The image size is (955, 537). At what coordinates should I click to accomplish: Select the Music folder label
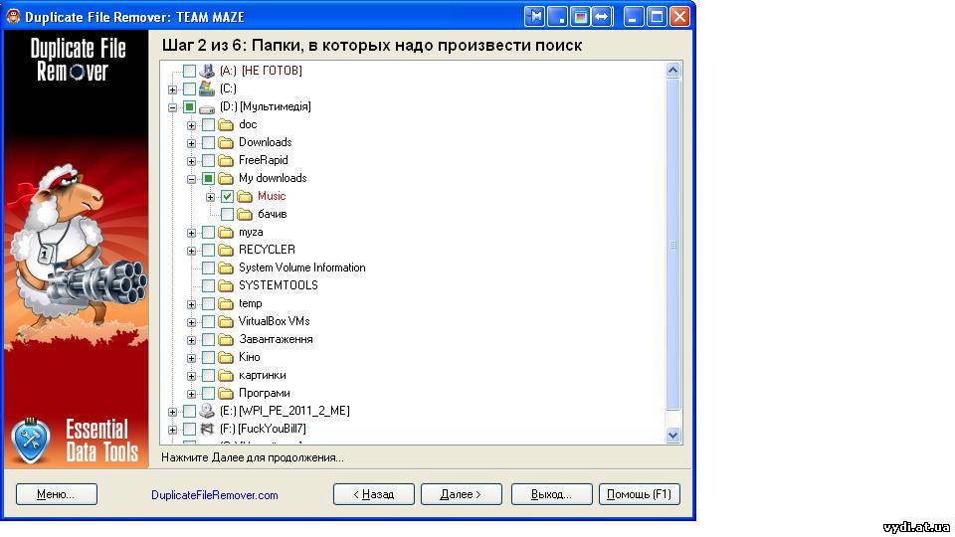[x=271, y=196]
